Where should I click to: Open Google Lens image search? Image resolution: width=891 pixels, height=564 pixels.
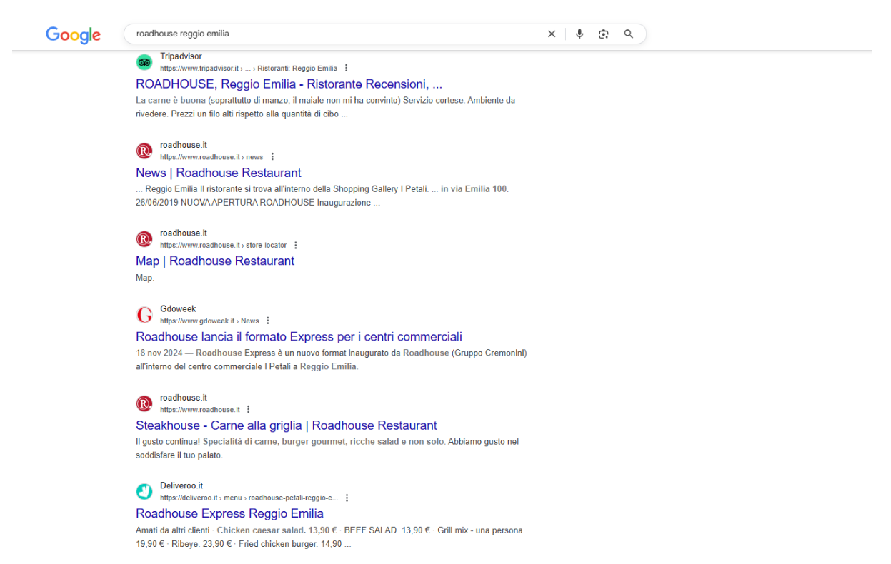click(x=604, y=34)
